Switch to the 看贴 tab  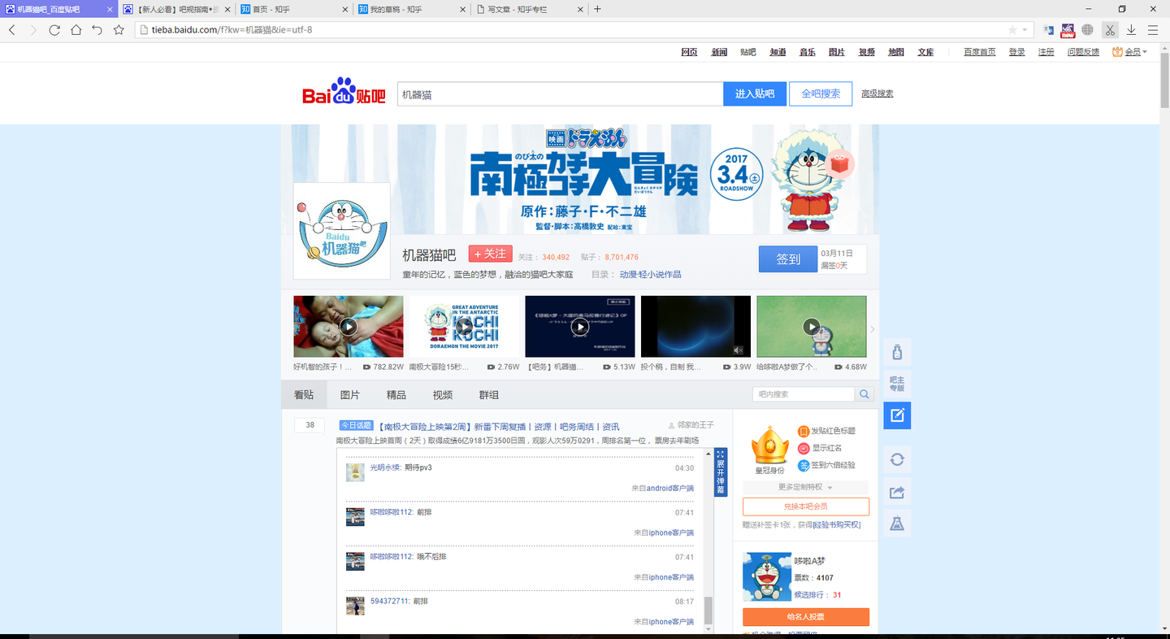[304, 394]
